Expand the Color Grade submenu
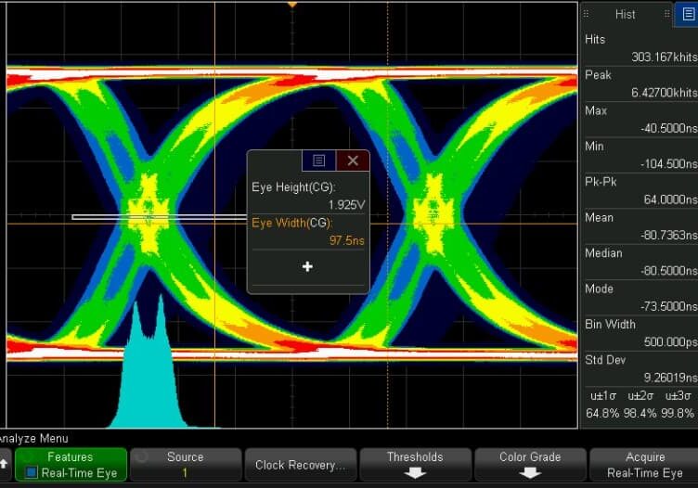This screenshot has height=488, width=698. (x=530, y=465)
